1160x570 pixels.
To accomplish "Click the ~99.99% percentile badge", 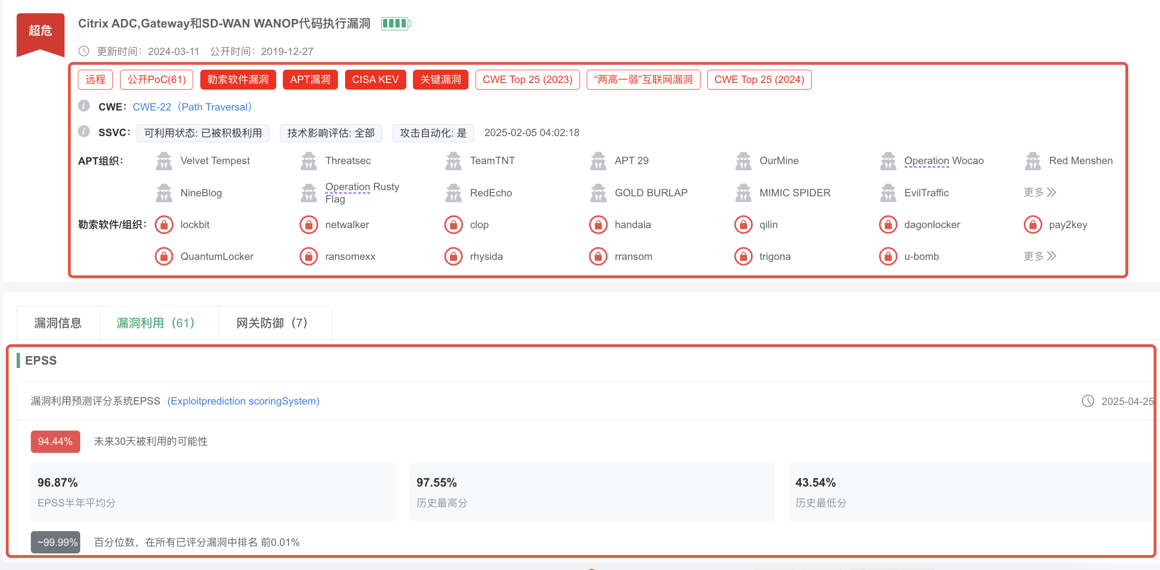I will 56,542.
